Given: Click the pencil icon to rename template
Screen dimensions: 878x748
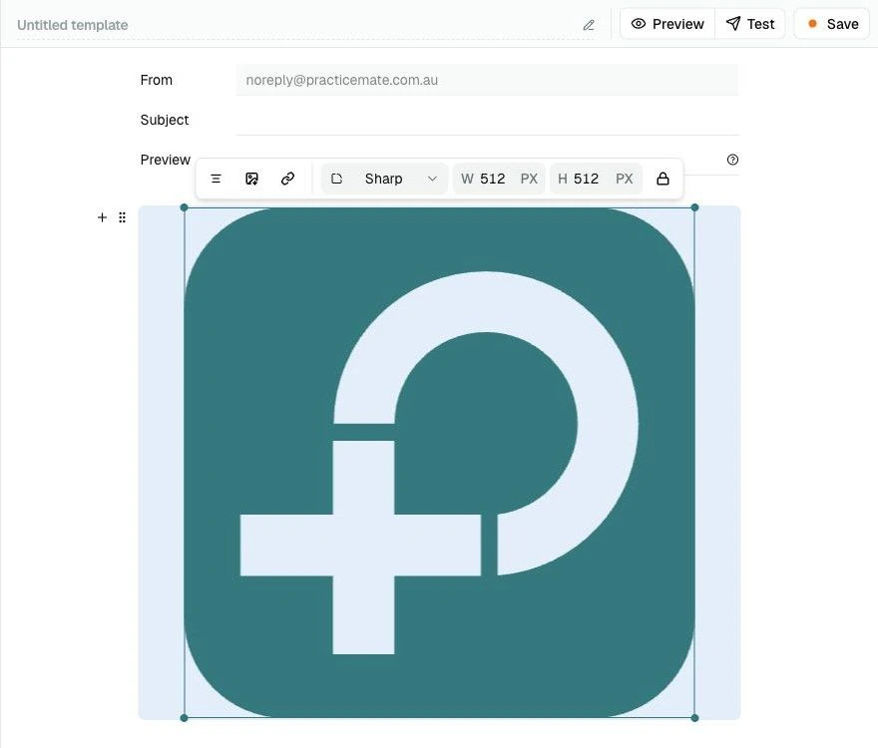Looking at the screenshot, I should 589,25.
